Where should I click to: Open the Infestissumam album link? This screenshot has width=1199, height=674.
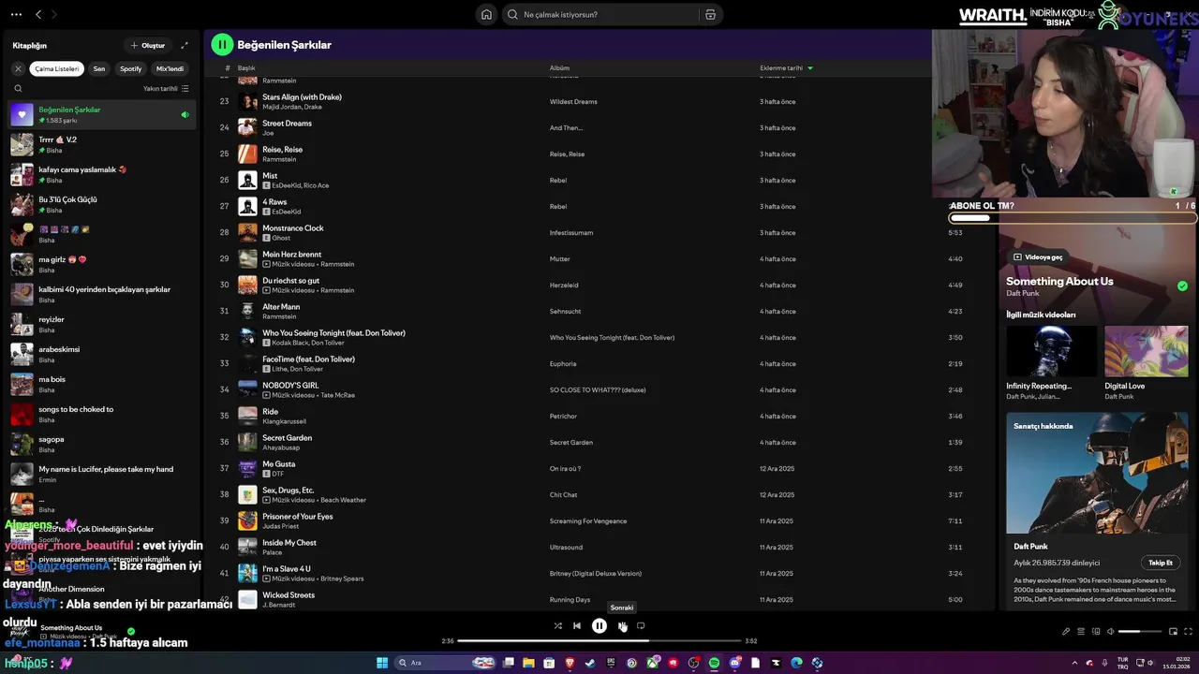coord(571,232)
